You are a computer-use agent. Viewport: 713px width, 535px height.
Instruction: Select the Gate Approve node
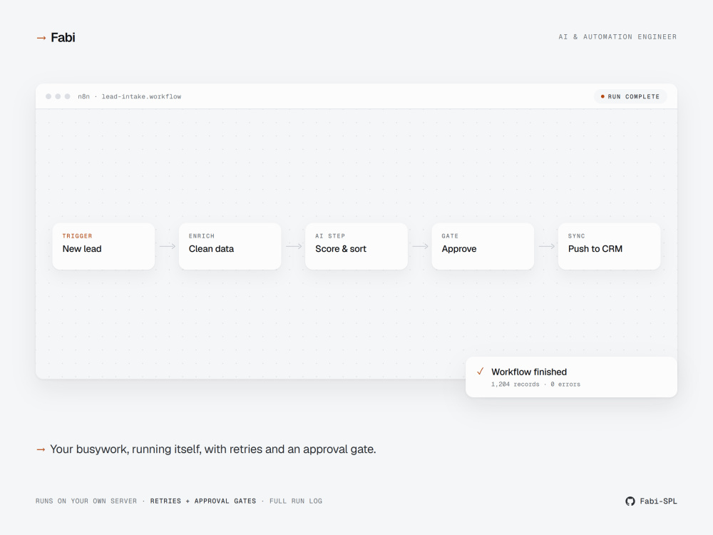tap(483, 246)
